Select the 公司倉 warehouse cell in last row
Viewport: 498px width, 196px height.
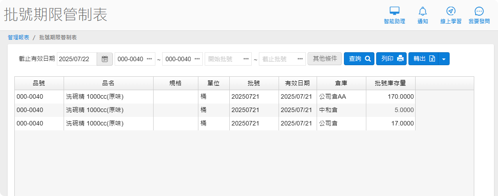pyautogui.click(x=341, y=124)
